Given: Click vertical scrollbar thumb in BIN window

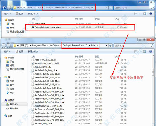Looking at the screenshot, I should [x=153, y=72].
